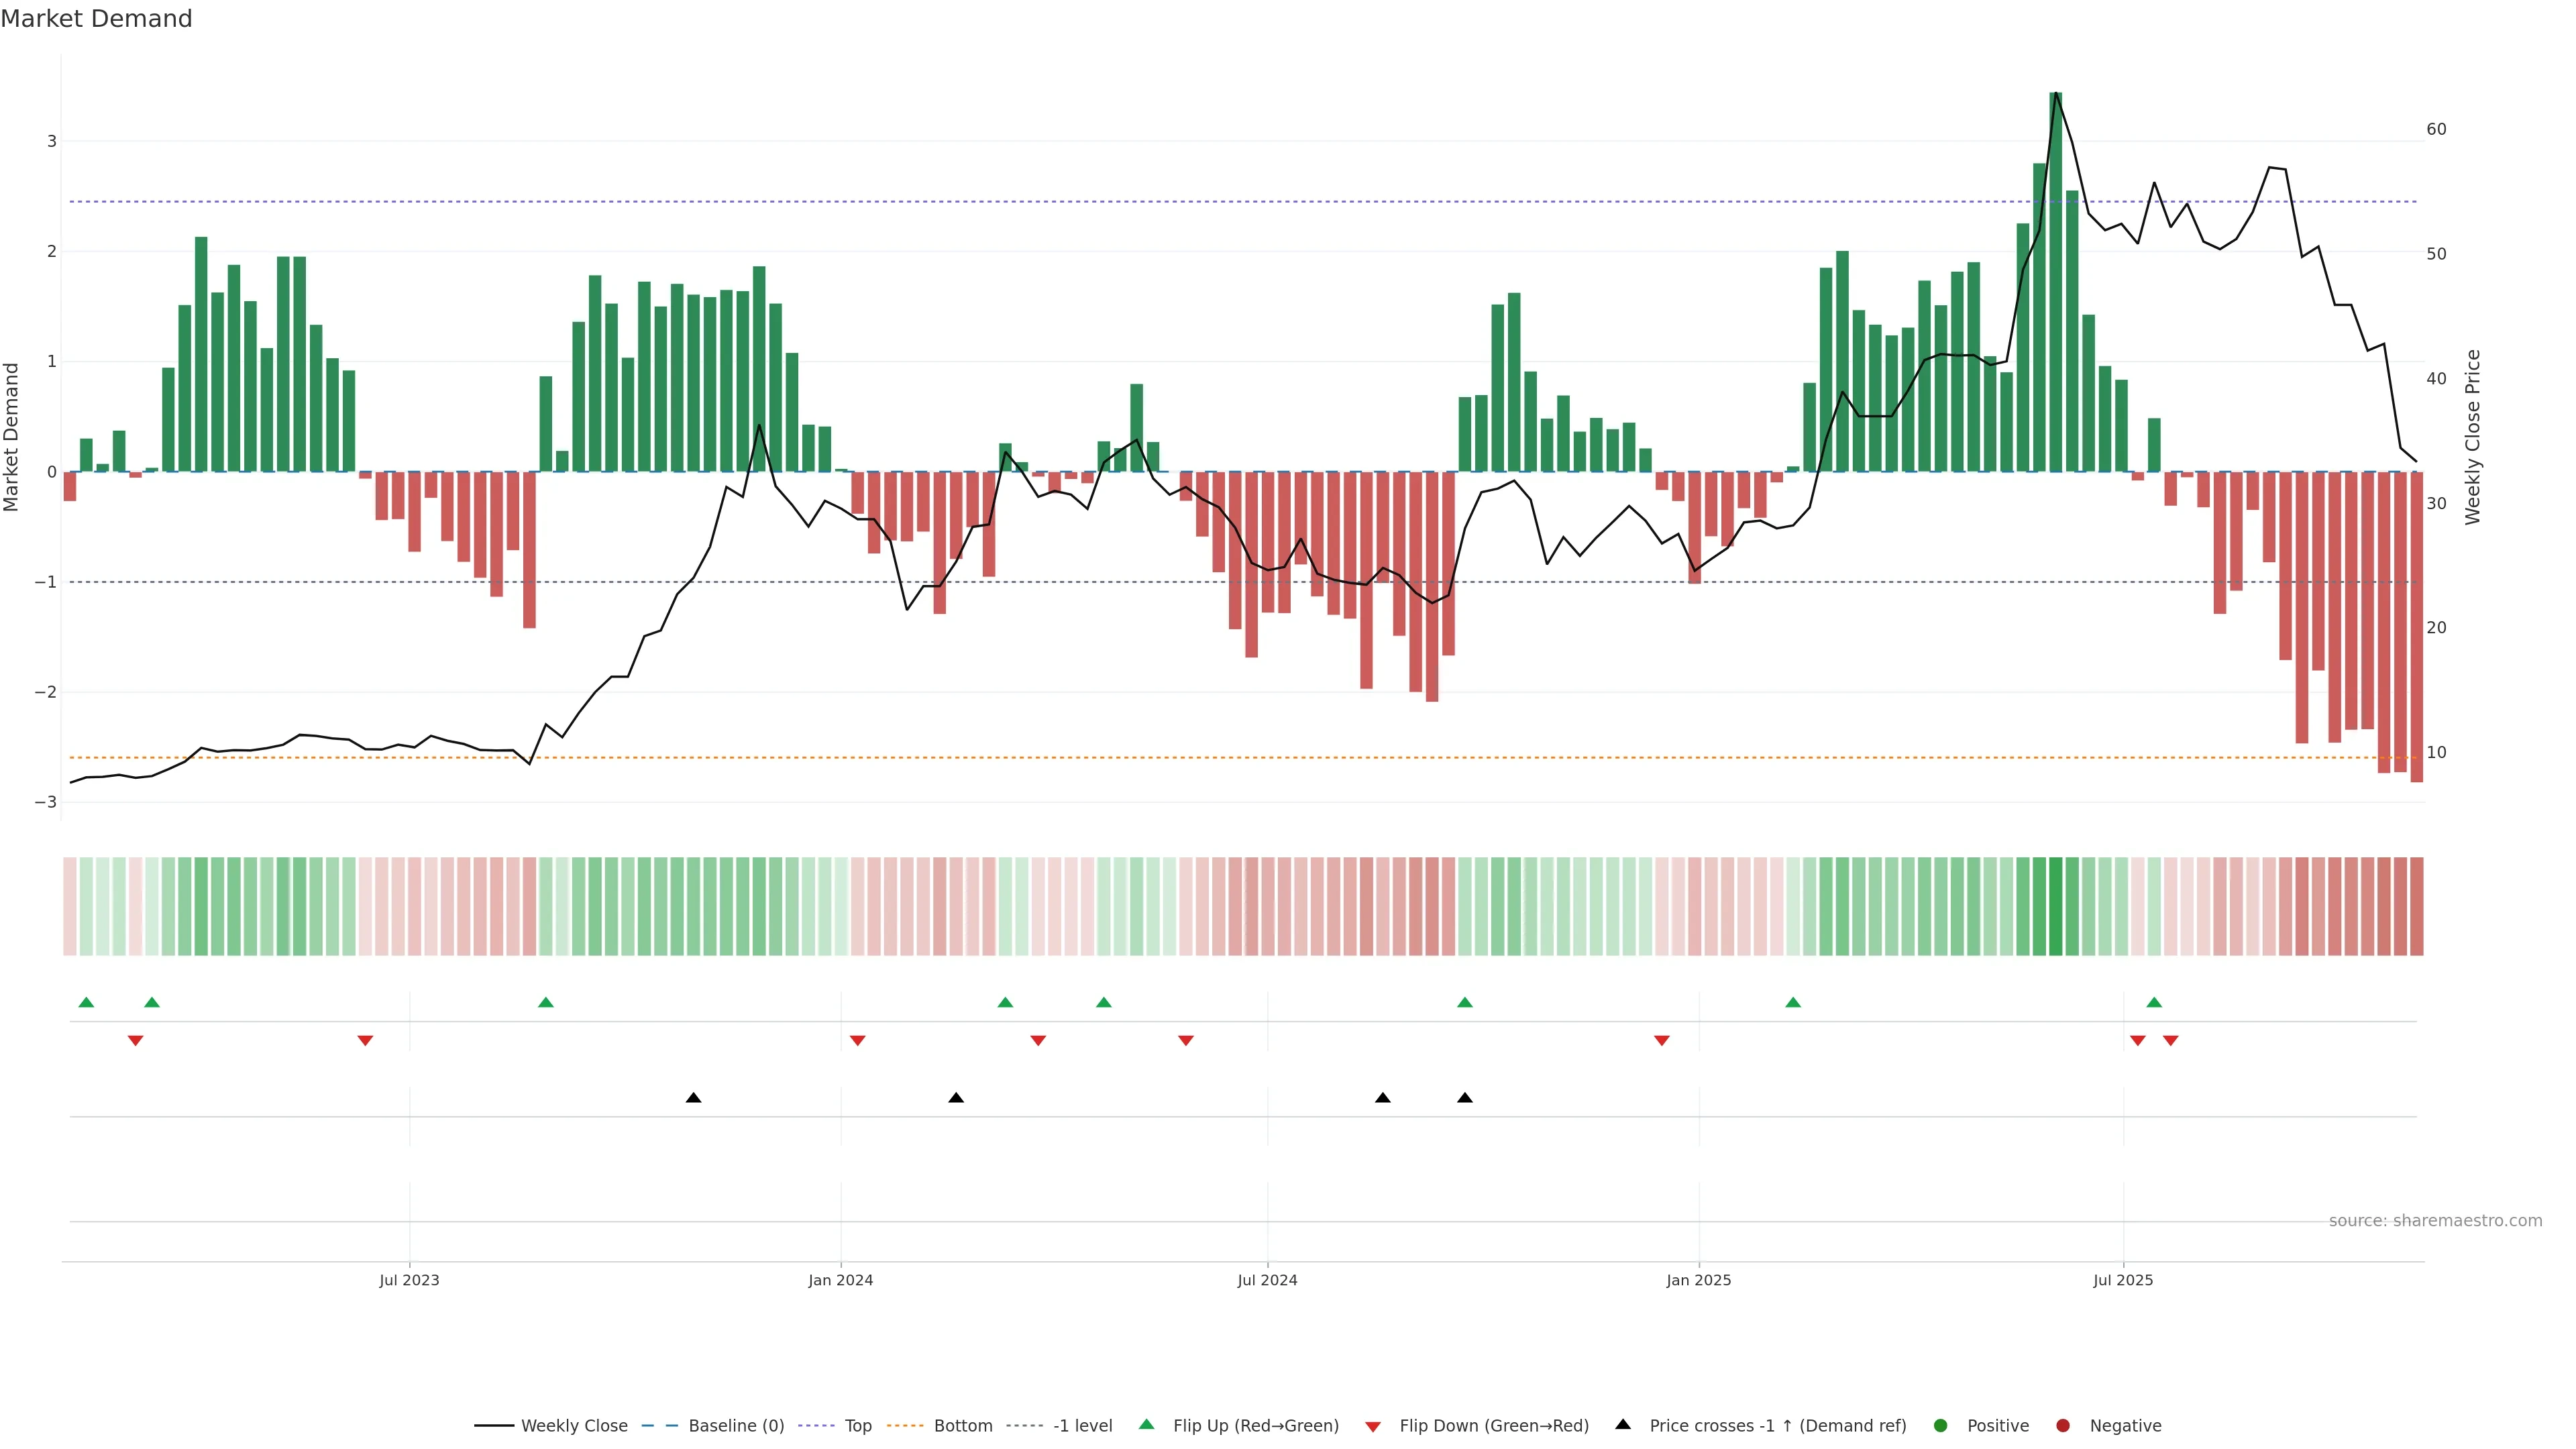
Task: Click the Jul 2023 x-axis label
Action: pos(409,1280)
